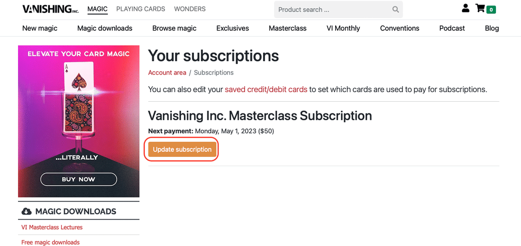The width and height of the screenshot is (521, 246).
Task: Switch to the Magic tab
Action: [97, 9]
